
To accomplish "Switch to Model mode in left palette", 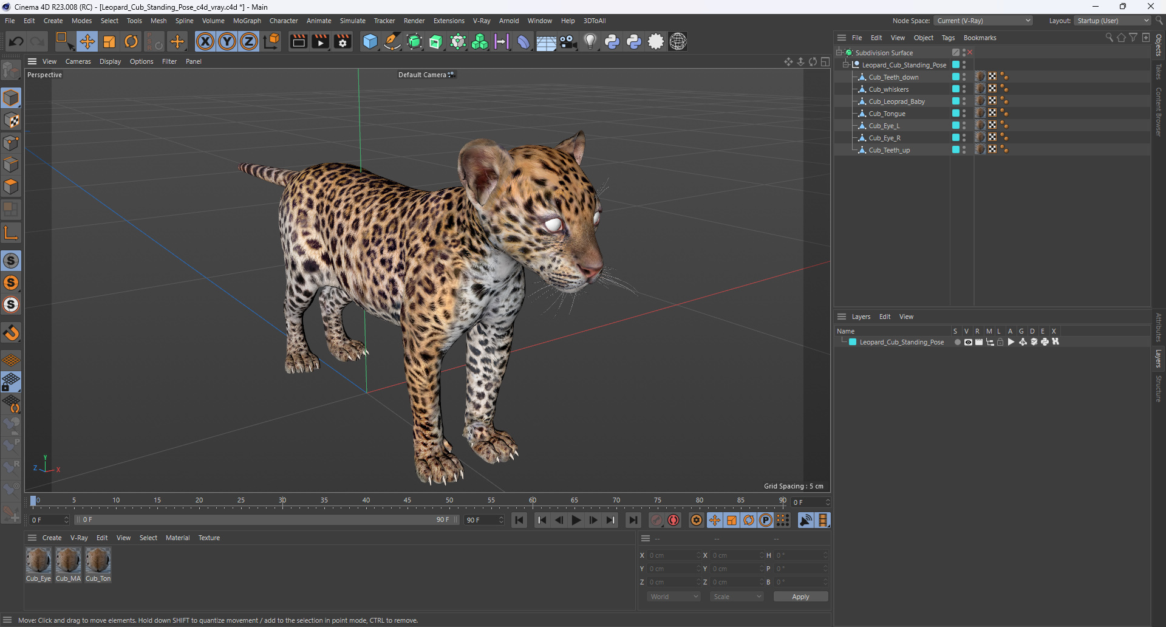I will [11, 98].
